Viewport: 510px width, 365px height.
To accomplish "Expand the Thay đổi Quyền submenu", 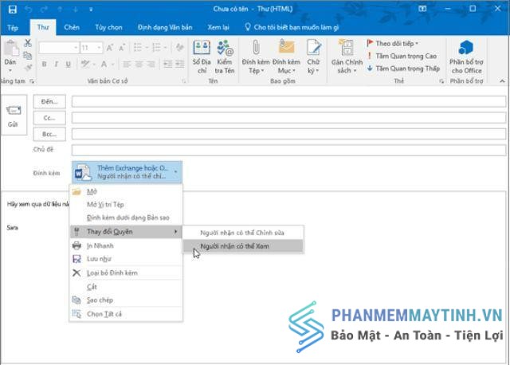I will pyautogui.click(x=126, y=232).
